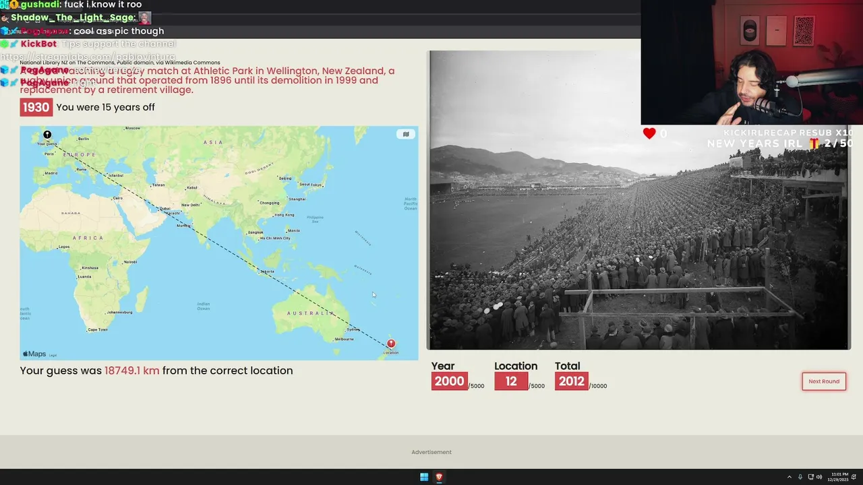Click 'You were 15 years off' text

106,107
